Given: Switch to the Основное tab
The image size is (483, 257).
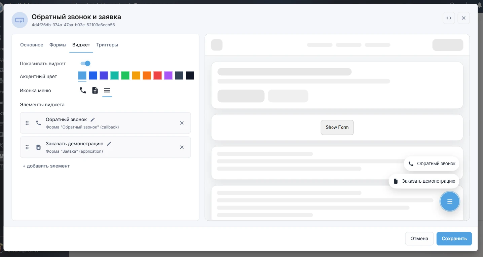Looking at the screenshot, I should [32, 45].
